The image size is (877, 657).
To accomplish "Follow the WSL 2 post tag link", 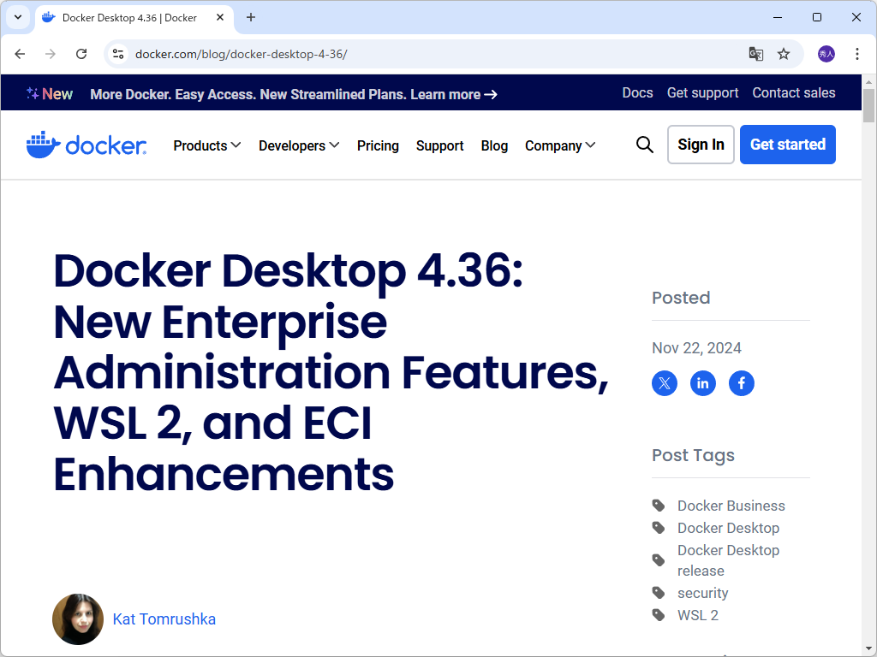I will [695, 614].
